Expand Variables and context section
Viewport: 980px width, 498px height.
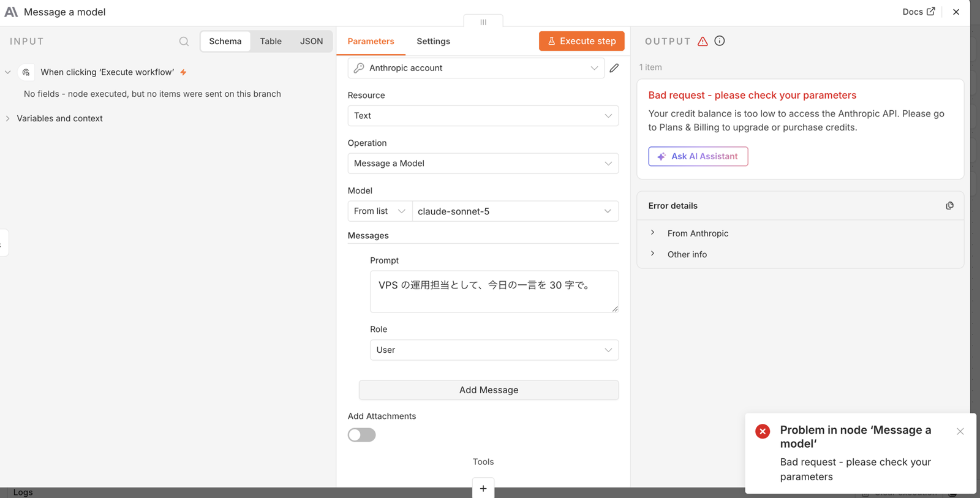pyautogui.click(x=8, y=118)
